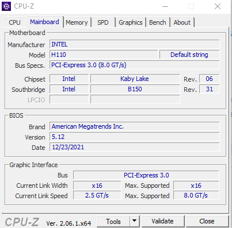The width and height of the screenshot is (232, 228).
Task: Click the Validate button
Action: coord(162,221)
